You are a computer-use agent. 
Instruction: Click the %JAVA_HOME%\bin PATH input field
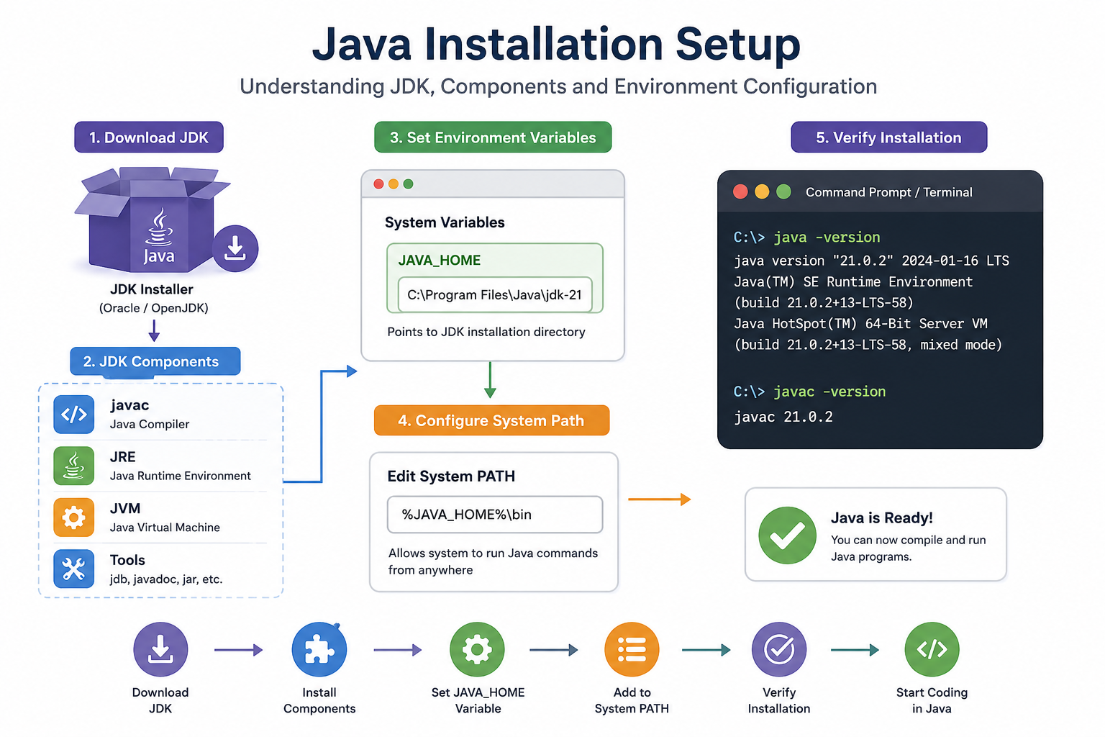(x=495, y=515)
